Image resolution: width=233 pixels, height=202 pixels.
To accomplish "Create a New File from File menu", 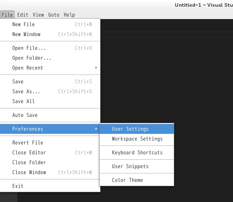I will [x=23, y=24].
